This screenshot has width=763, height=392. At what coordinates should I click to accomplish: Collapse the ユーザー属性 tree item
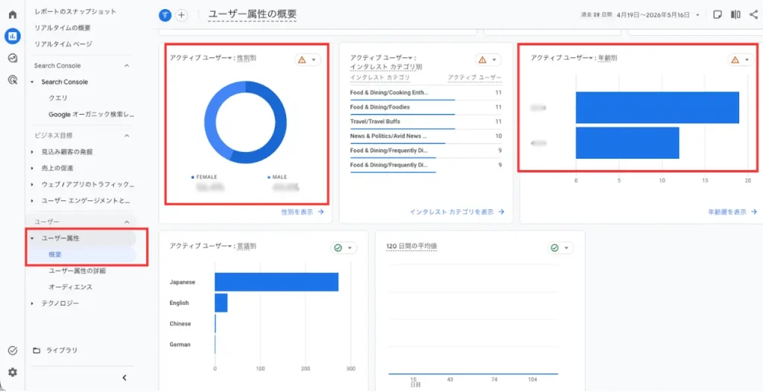(x=32, y=238)
